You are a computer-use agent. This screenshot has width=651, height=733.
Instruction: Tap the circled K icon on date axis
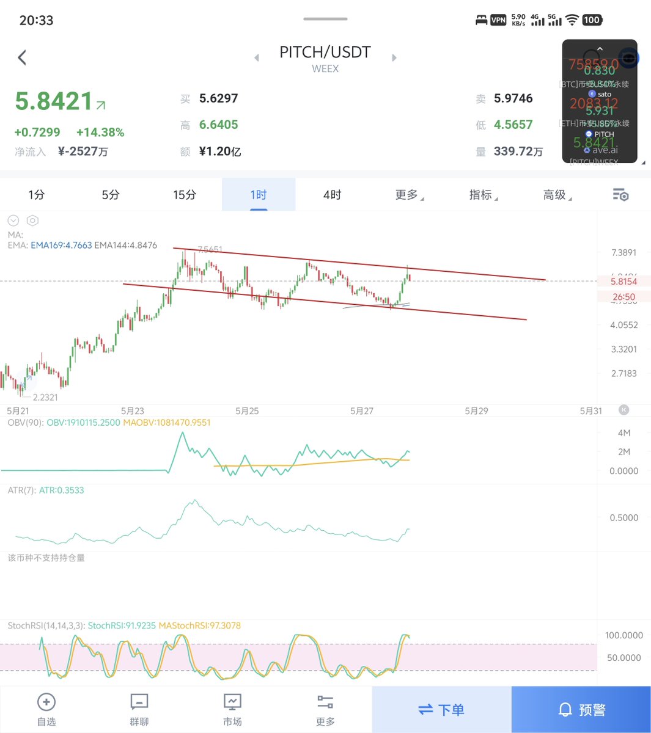click(623, 410)
